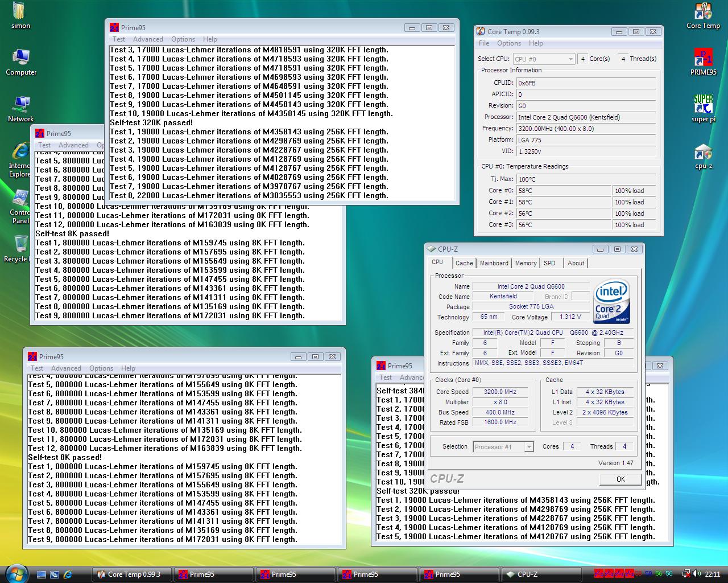Click the Core Temp title bar icon

coord(481,31)
